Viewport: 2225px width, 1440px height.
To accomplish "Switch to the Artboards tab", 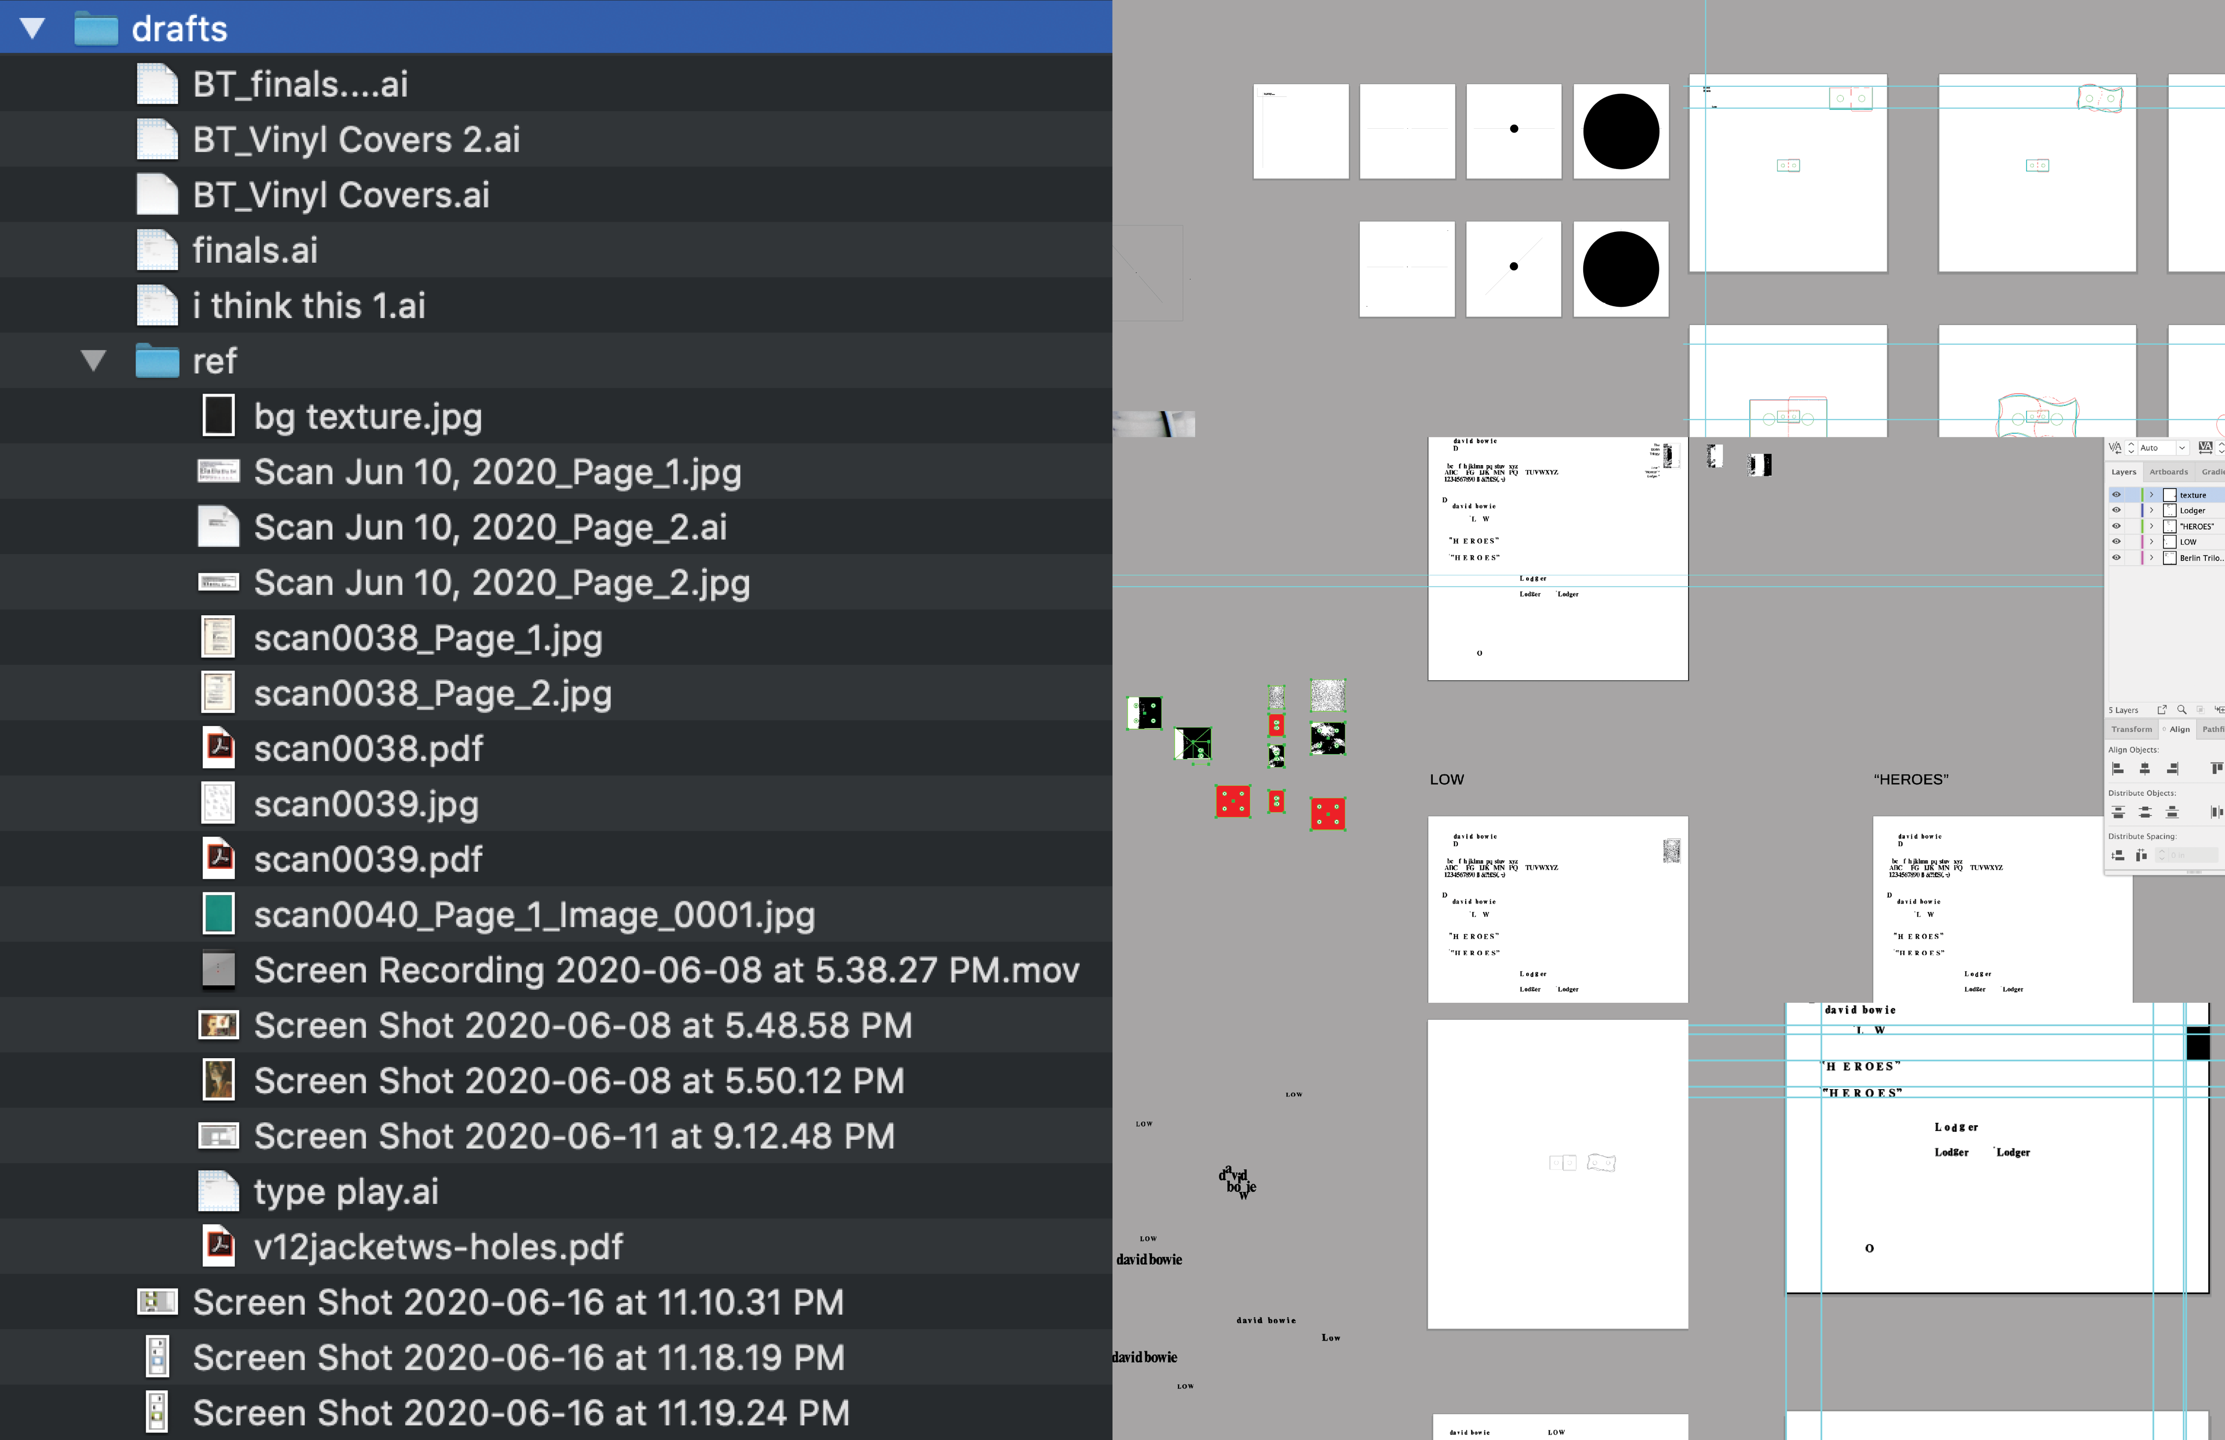I will point(2169,472).
